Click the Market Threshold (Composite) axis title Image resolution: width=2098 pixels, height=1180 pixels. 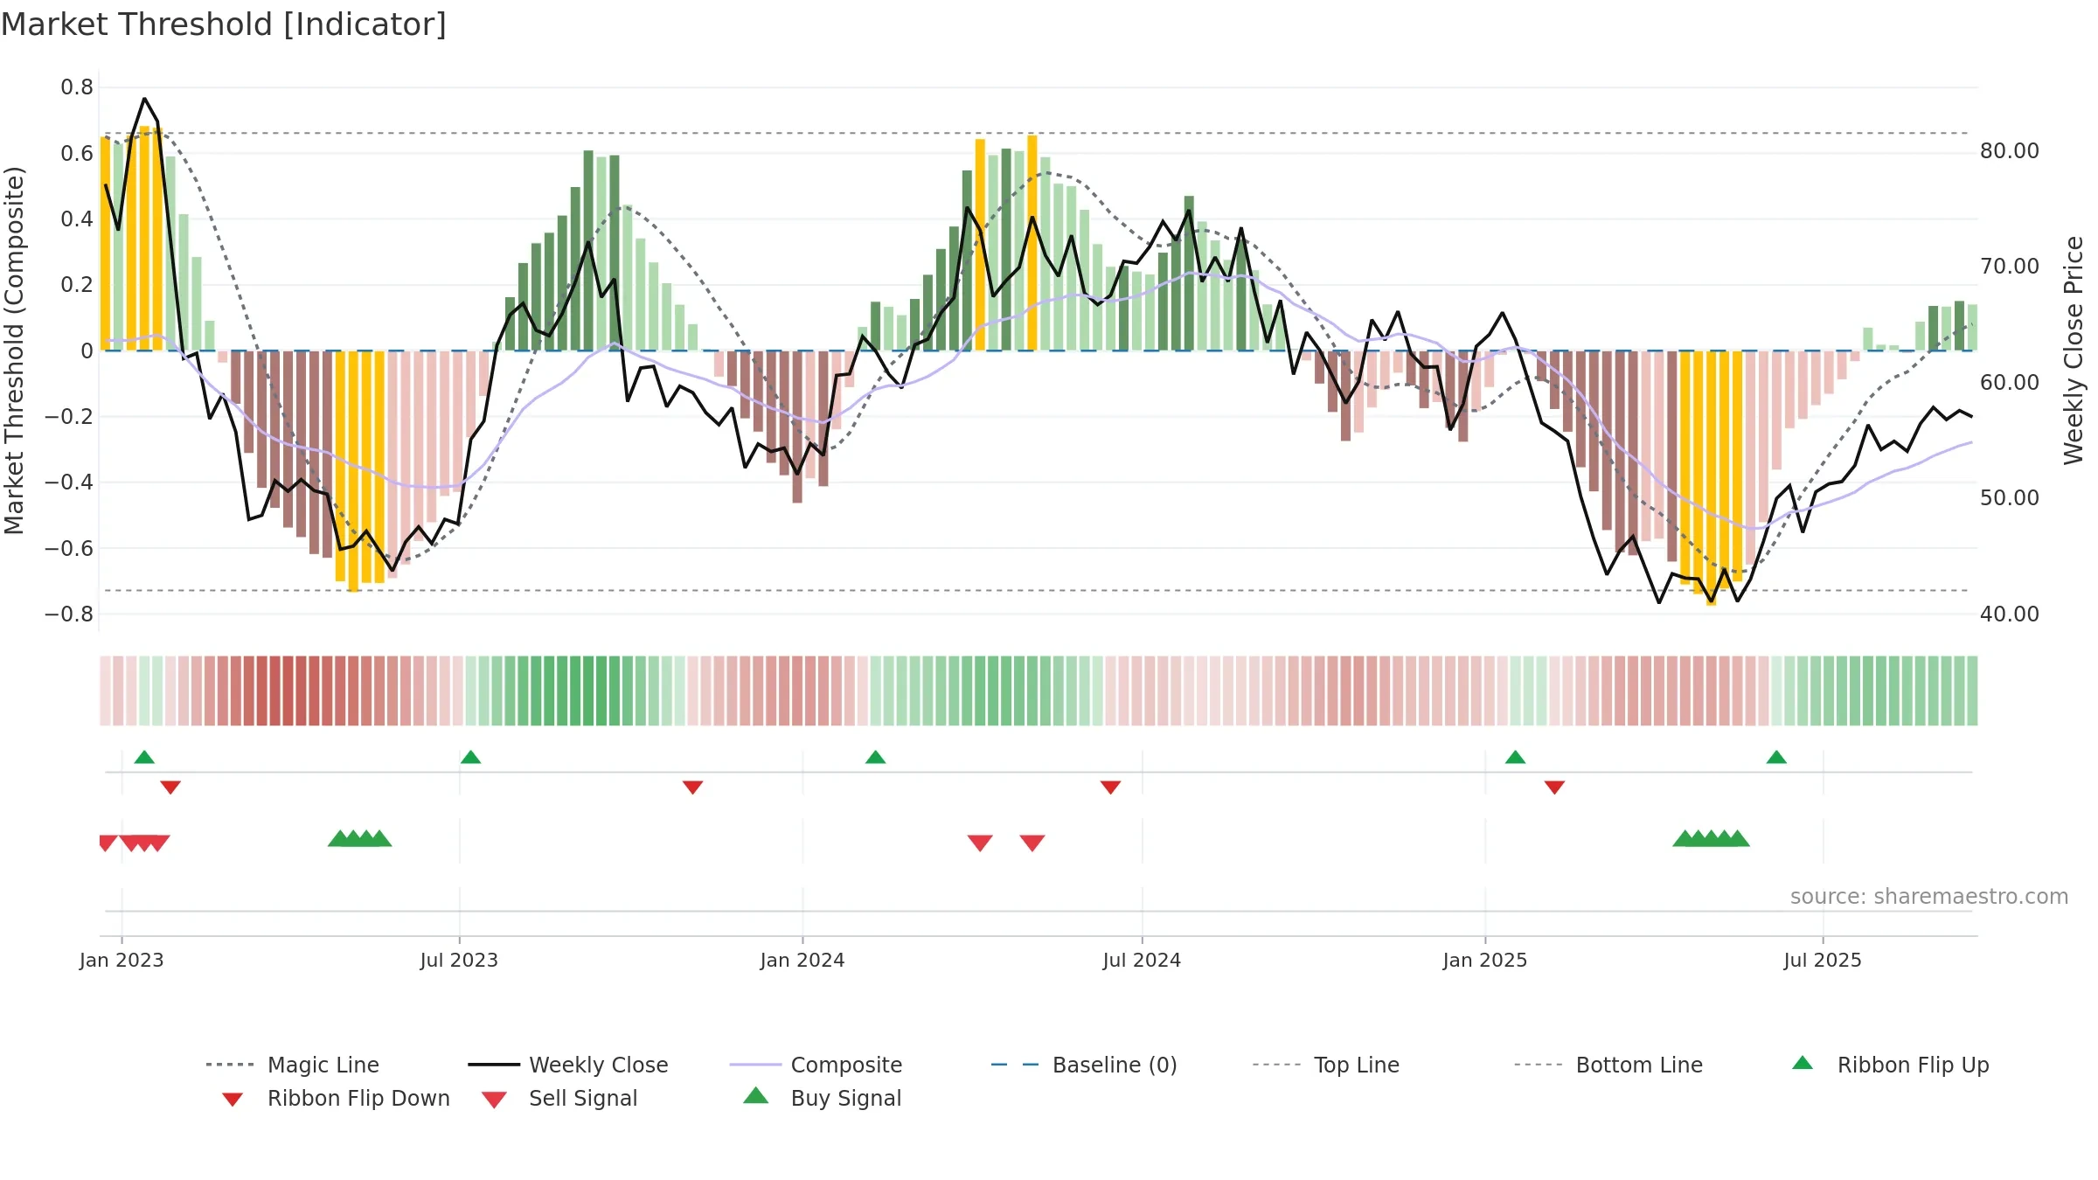[14, 350]
